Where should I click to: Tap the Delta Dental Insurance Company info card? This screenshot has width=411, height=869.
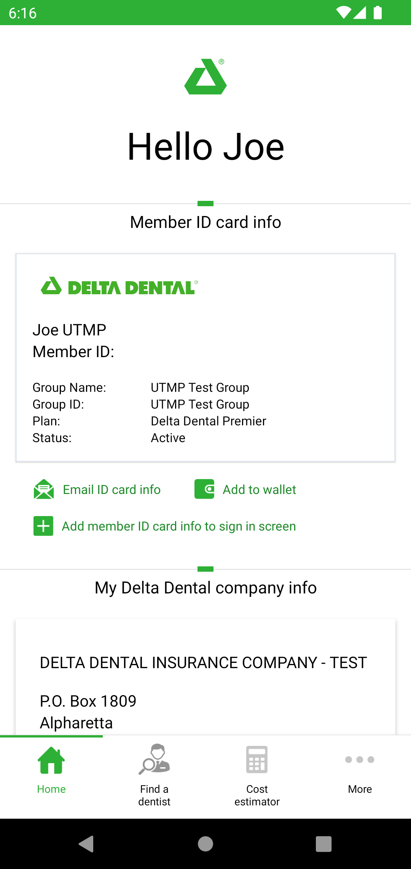pos(205,677)
